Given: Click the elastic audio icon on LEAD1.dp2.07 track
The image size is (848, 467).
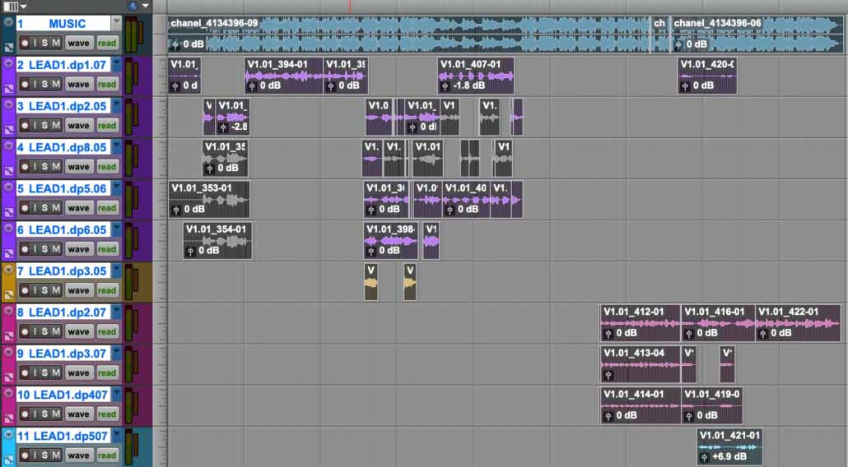Looking at the screenshot, I should [9, 335].
